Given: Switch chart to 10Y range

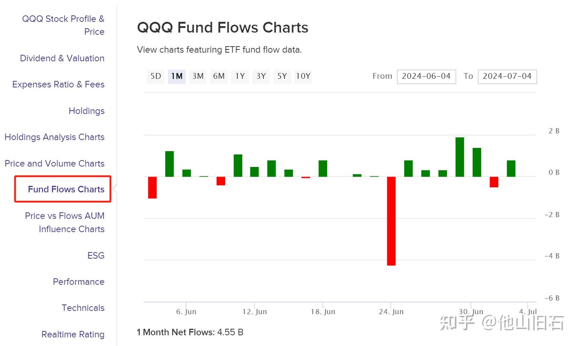Looking at the screenshot, I should [x=303, y=76].
